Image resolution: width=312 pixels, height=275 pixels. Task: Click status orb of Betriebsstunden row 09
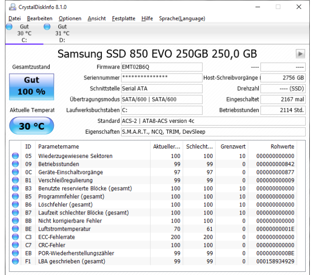pyautogui.click(x=15, y=164)
